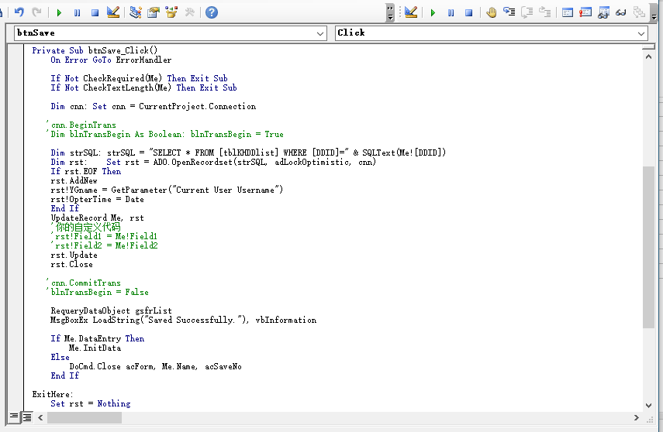Click the commented 'cnn.CommitTrans' line
663x432 pixels.
[x=83, y=283]
